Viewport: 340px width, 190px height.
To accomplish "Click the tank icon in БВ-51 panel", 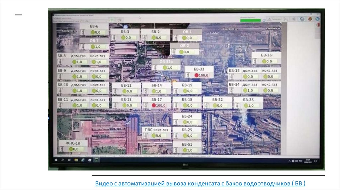I will point(176,150).
